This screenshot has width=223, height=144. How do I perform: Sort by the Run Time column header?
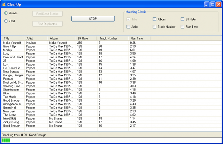tap(139, 39)
